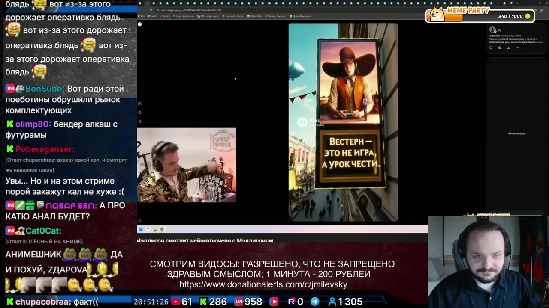Open the Sora logo home icon
The image size is (549, 308).
click(x=140, y=24)
